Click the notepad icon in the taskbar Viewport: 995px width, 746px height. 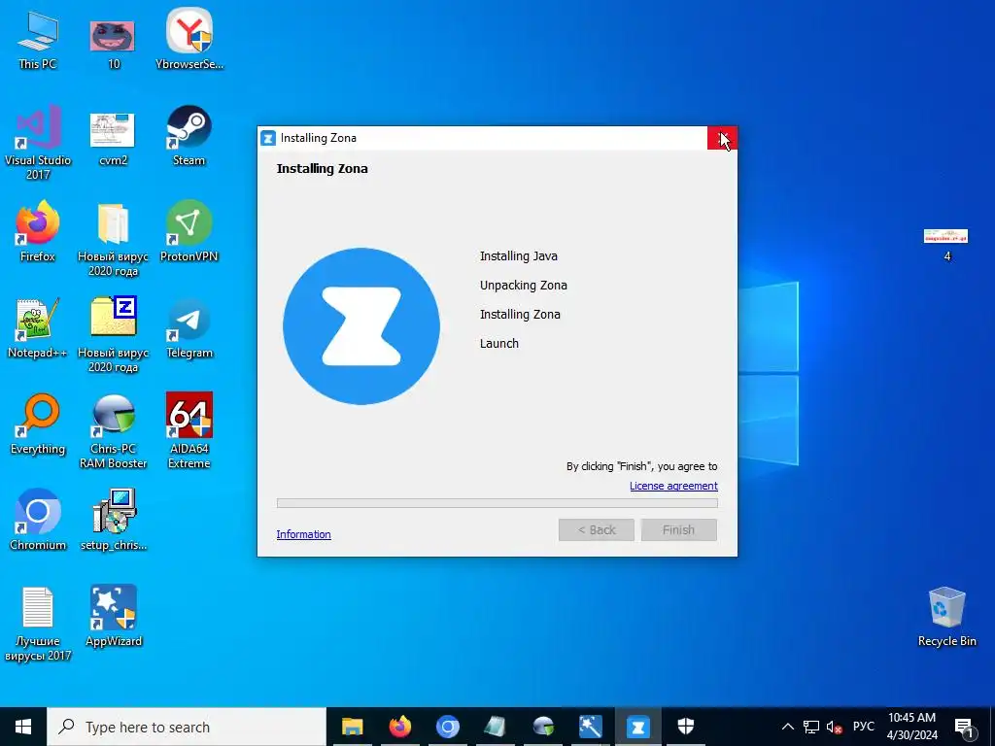[x=495, y=727]
